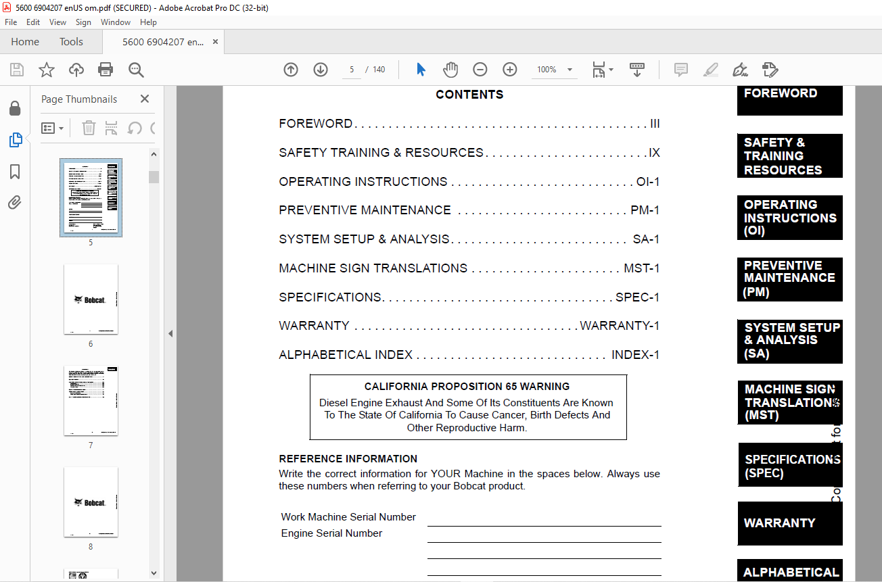882x582 pixels.
Task: Click the scrolling mode keyboard icon
Action: pyautogui.click(x=637, y=70)
